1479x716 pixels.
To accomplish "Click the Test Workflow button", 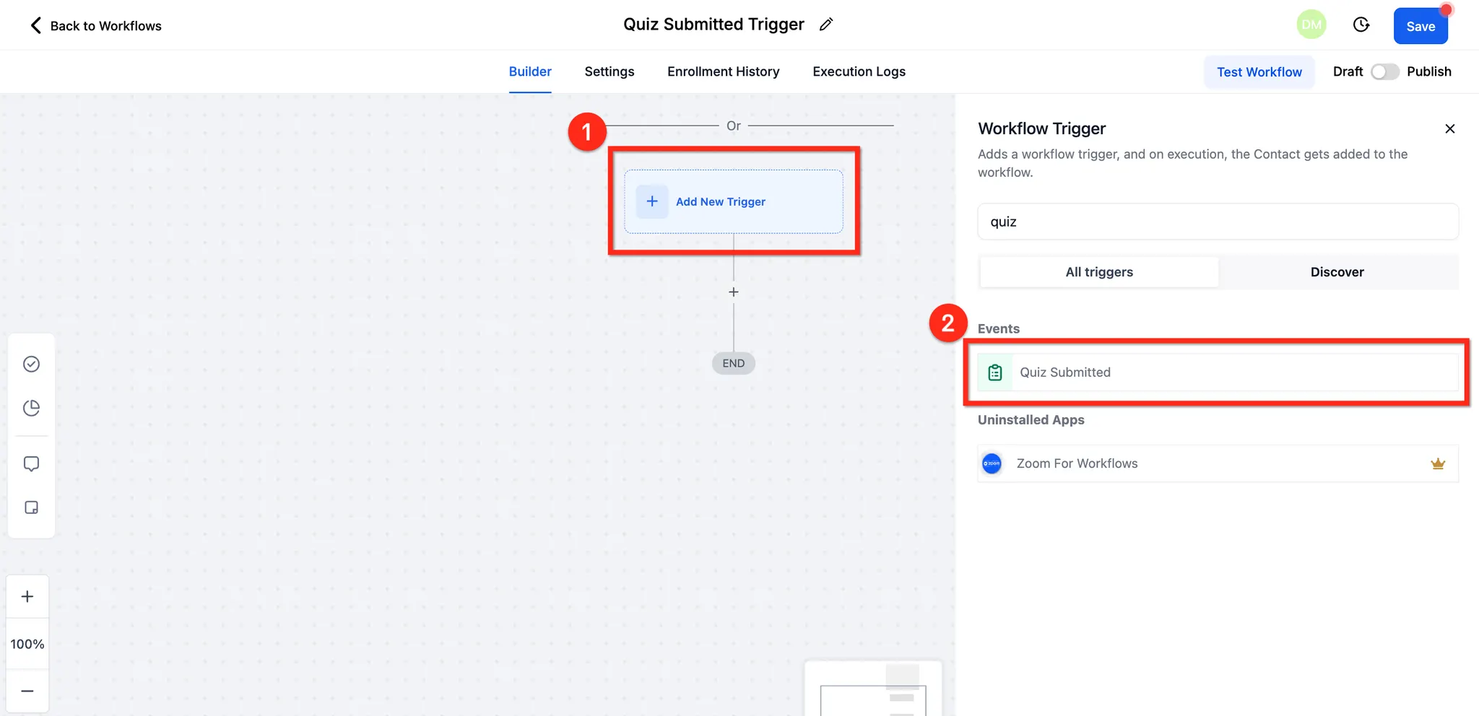I will click(x=1259, y=72).
